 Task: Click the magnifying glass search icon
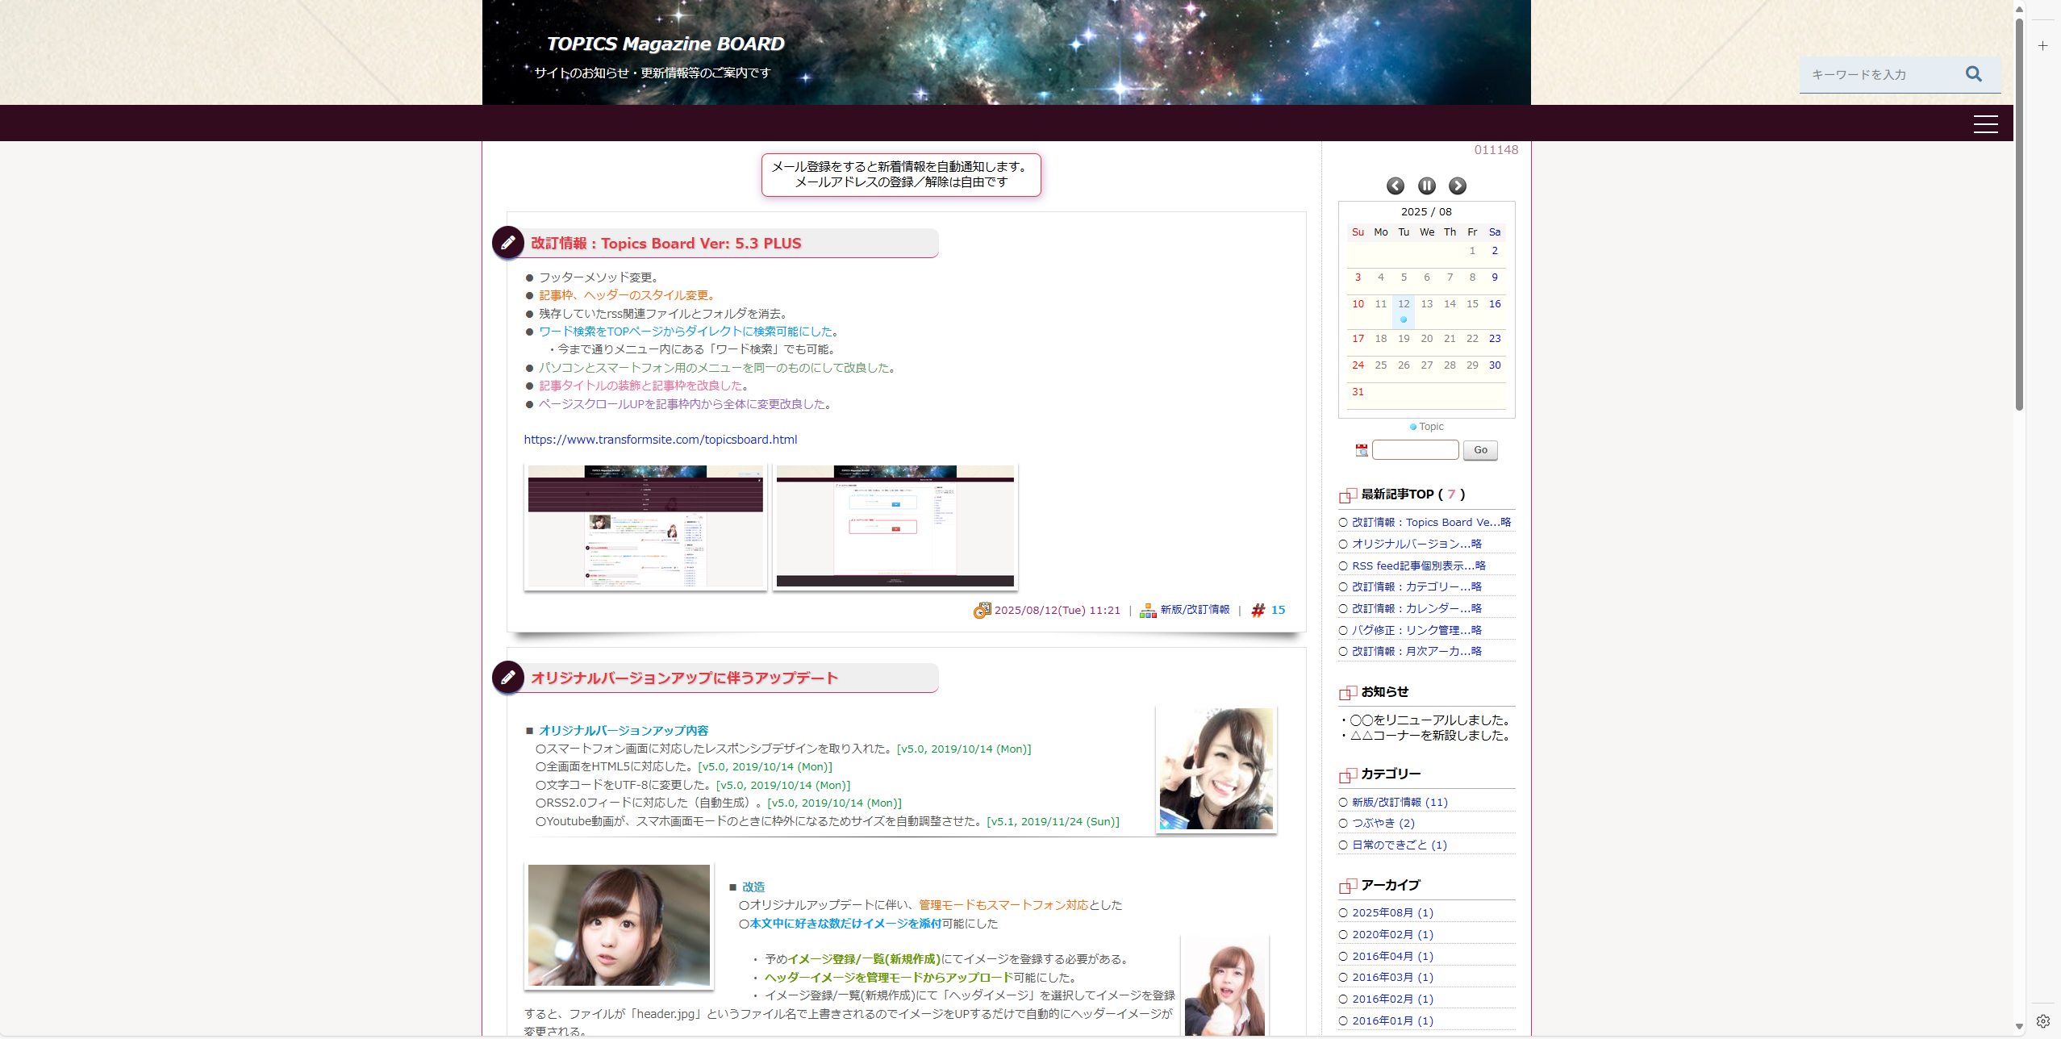click(x=1973, y=74)
